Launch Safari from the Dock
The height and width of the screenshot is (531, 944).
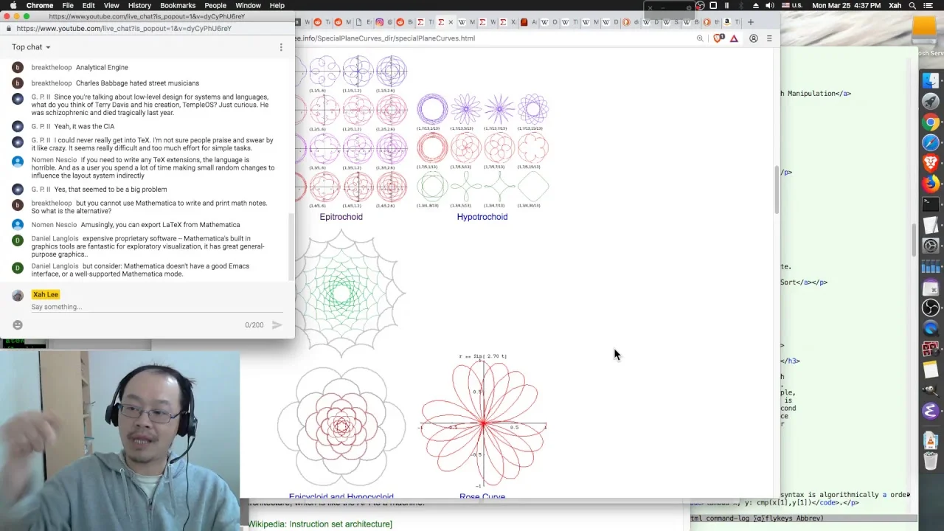coord(931,142)
